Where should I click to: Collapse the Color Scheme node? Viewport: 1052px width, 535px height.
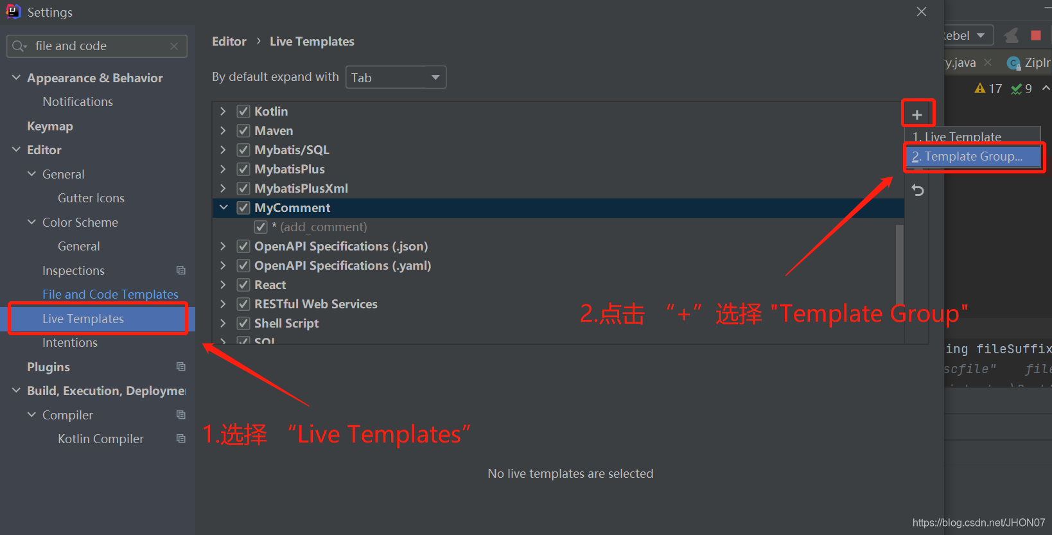[x=31, y=222]
